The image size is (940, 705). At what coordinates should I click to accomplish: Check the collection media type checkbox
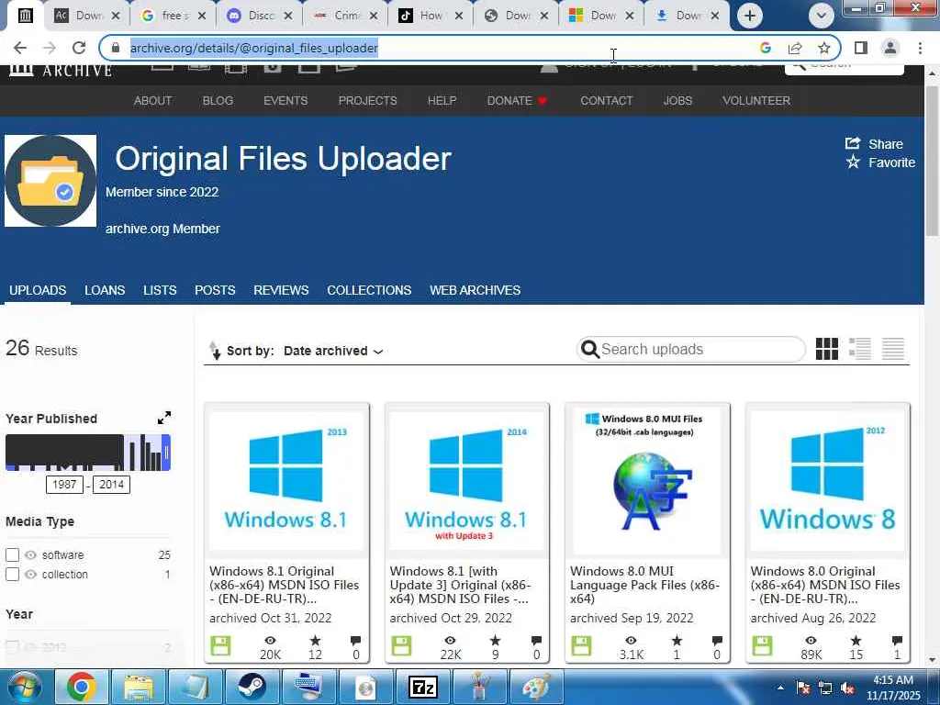point(12,575)
